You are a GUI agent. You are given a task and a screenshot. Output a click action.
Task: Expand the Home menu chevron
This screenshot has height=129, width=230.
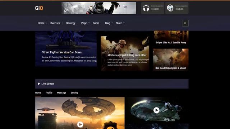tap(46, 23)
